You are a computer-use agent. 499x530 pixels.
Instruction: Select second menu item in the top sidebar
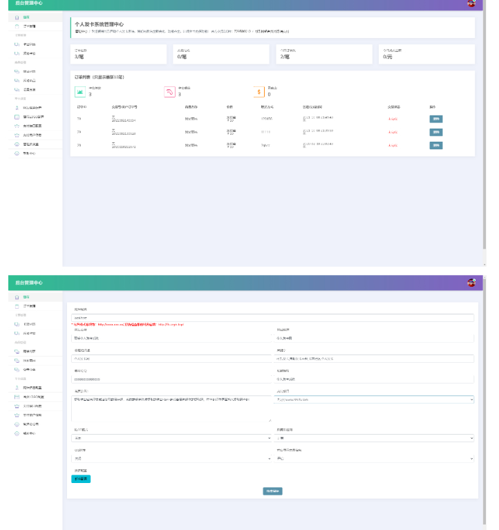click(x=28, y=26)
